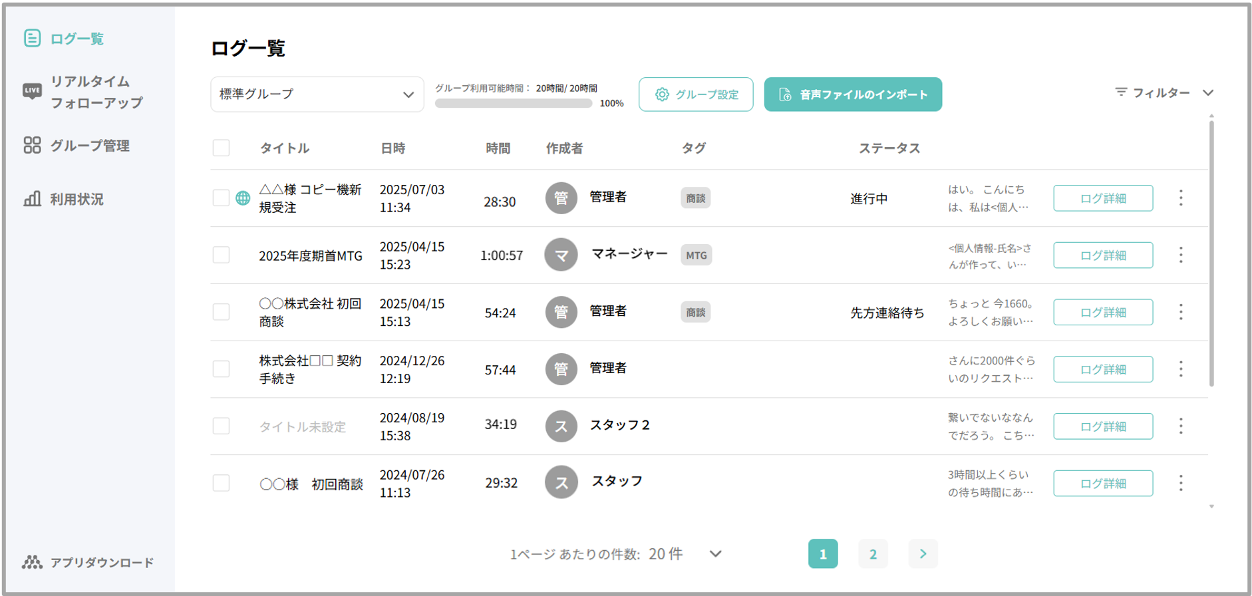Viewport: 1252px width, 596px height.
Task: Go to グループ管理 in the sidebar
Action: (89, 146)
